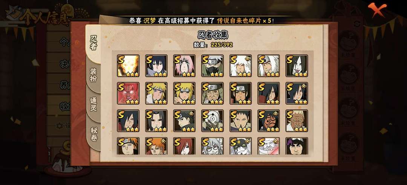Select the grey-haired Kabuto with glasses
Image resolution: width=407 pixels, height=185 pixels.
212,146
